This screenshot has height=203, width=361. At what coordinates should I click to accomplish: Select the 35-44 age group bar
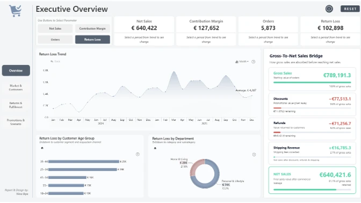pos(84,162)
